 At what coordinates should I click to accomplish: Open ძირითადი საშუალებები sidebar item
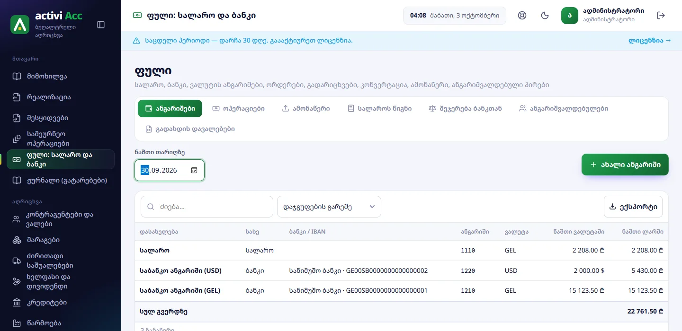tap(61, 261)
